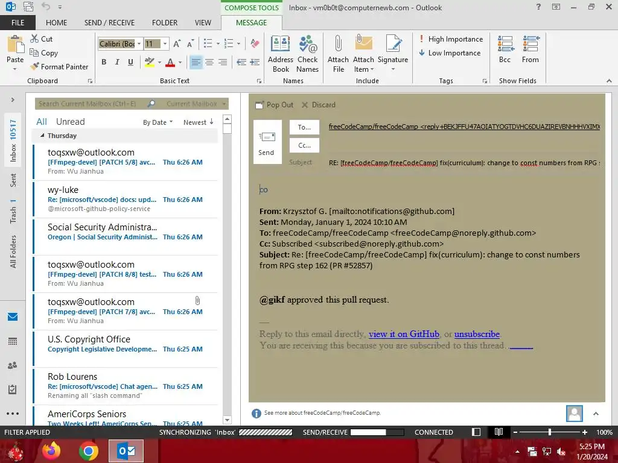The width and height of the screenshot is (618, 463).
Task: Discard the draft reply
Action: tap(319, 105)
